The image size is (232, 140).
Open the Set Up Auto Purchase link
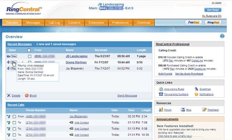[x=189, y=74]
